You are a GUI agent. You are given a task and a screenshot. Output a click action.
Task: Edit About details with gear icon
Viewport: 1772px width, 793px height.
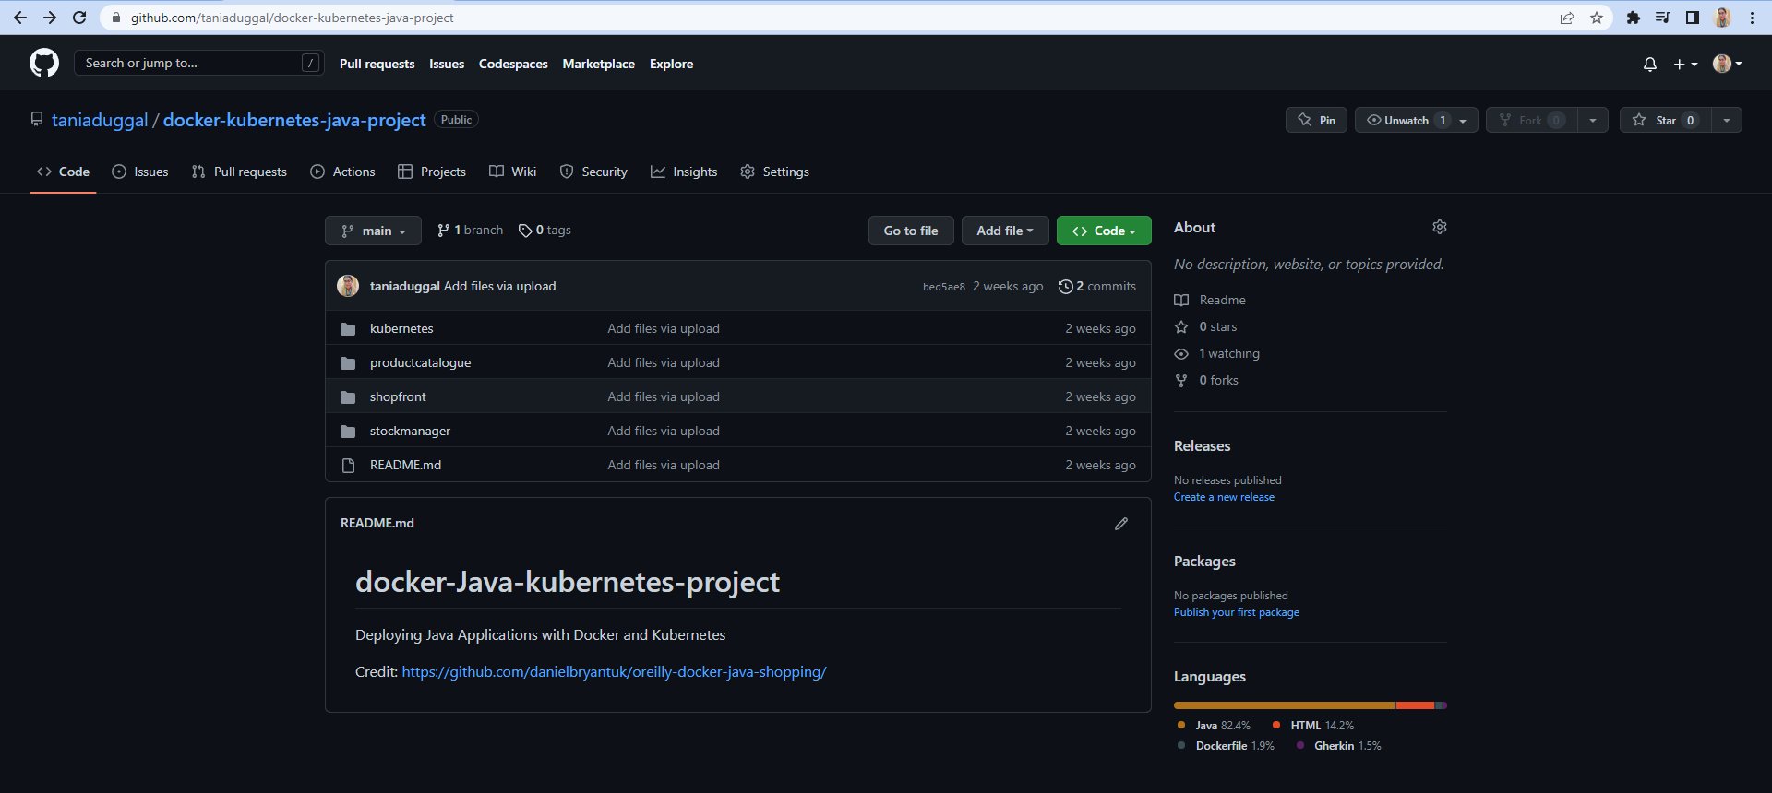(1440, 227)
